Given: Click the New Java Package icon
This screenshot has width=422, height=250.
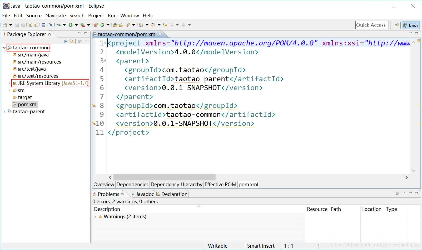Looking at the screenshot, I should point(96,25).
